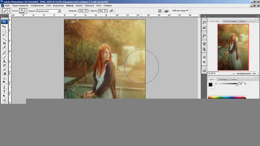The width and height of the screenshot is (260, 146).
Task: Select the Horizontal Type tool
Action: pyautogui.click(x=4, y=91)
